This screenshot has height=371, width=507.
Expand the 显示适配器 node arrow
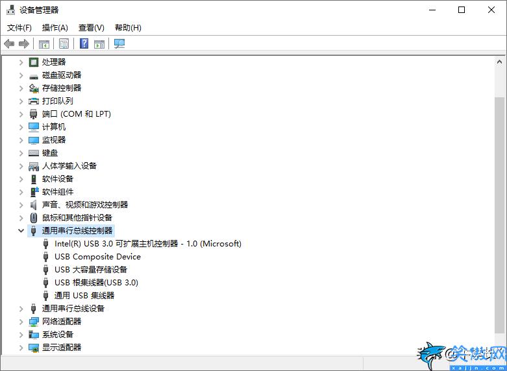(21, 348)
